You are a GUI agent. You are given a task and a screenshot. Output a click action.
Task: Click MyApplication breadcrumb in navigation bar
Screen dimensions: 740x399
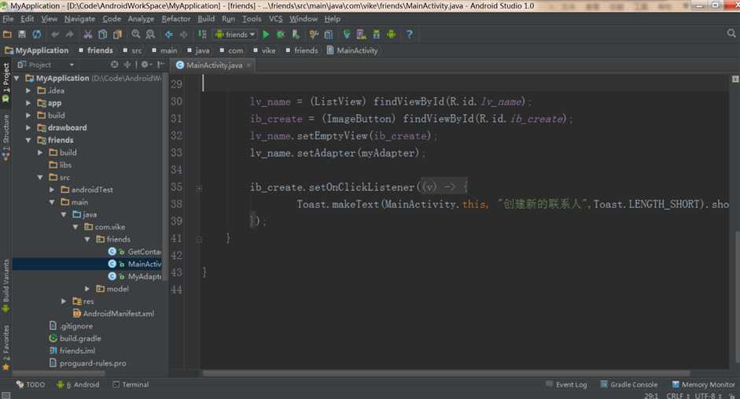coord(37,50)
